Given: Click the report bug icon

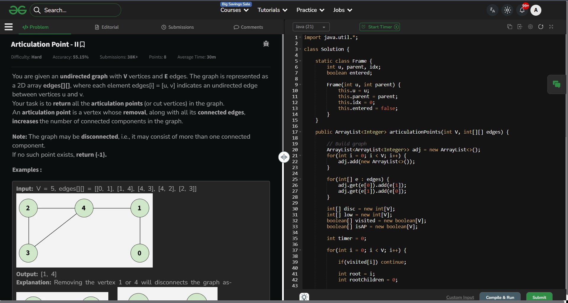Looking at the screenshot, I should 266,44.
